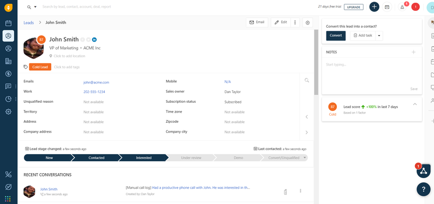This screenshot has width=434, height=204.
Task: Open the accounts building icon in sidebar
Action: (8, 61)
